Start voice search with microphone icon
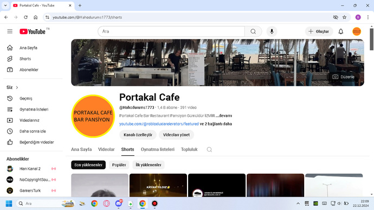The image size is (374, 210). (x=272, y=31)
